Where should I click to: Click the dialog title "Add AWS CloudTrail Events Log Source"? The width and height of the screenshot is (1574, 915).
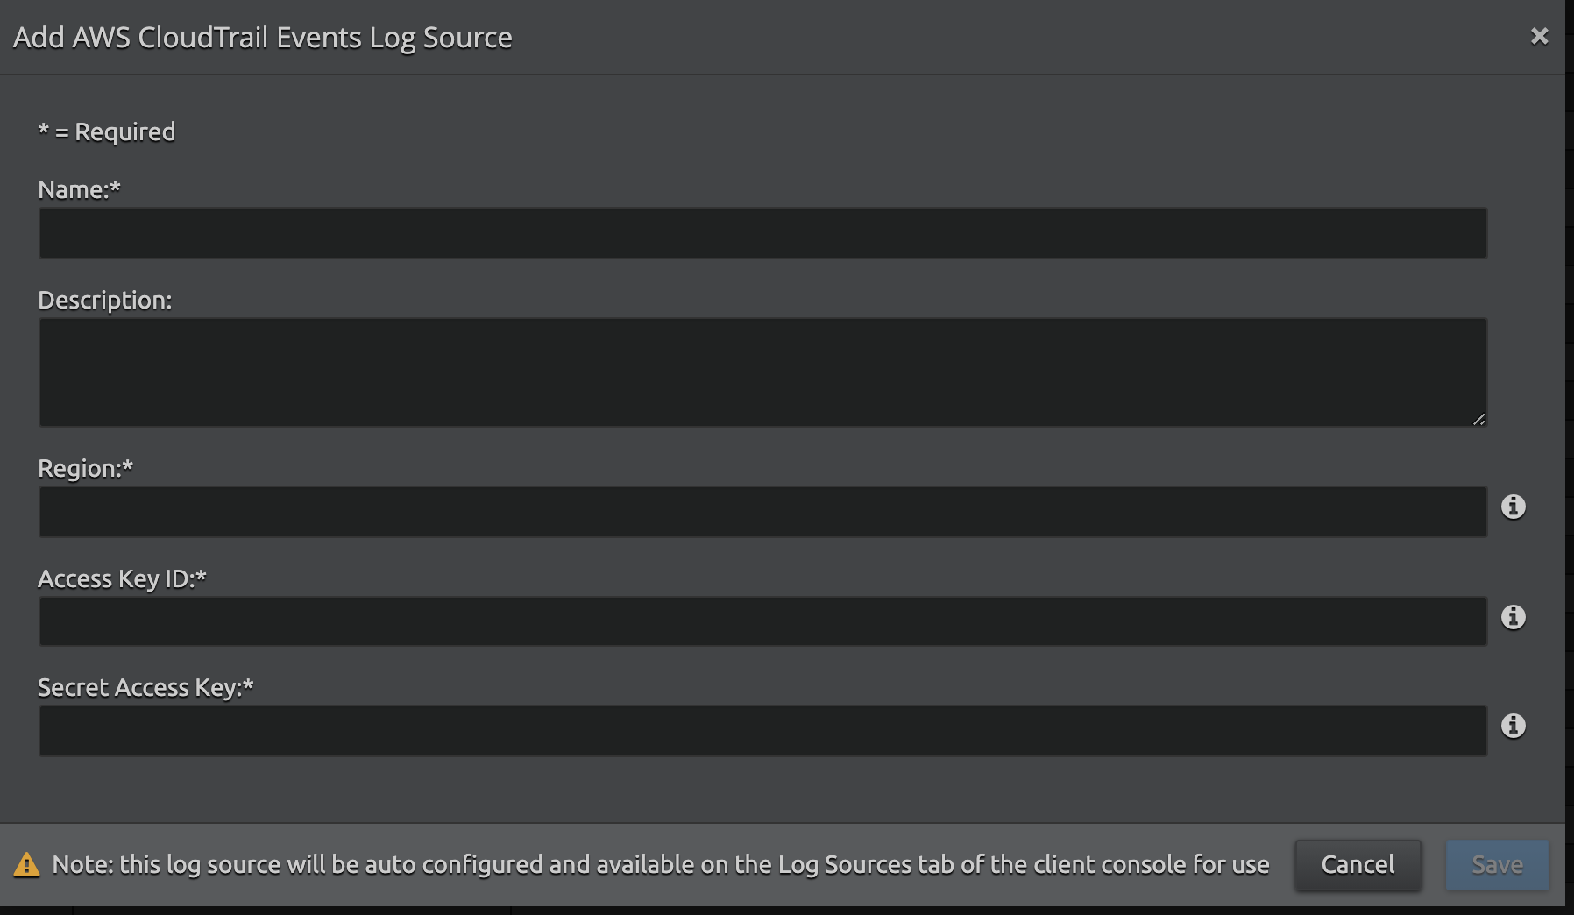[x=262, y=38]
